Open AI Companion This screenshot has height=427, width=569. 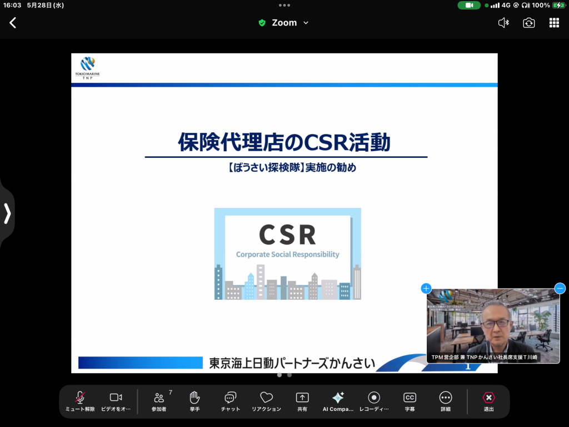tap(338, 401)
